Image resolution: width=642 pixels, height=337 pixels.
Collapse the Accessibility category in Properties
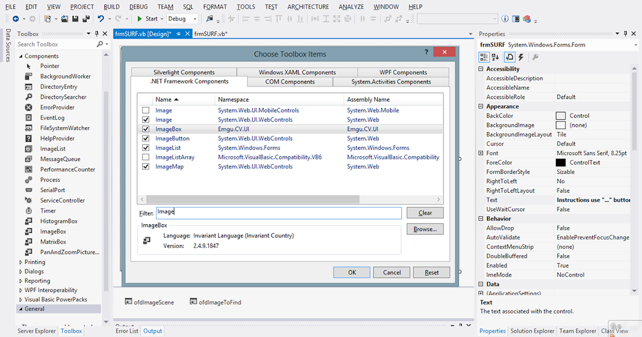point(481,69)
